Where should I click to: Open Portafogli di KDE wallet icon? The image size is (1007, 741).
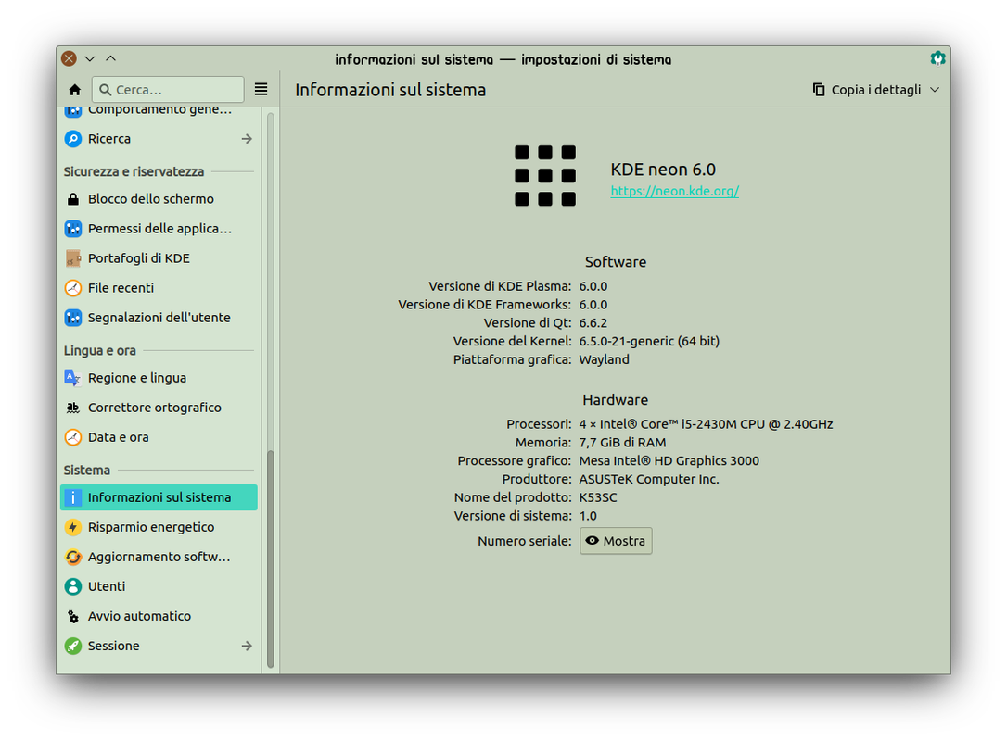point(73,257)
